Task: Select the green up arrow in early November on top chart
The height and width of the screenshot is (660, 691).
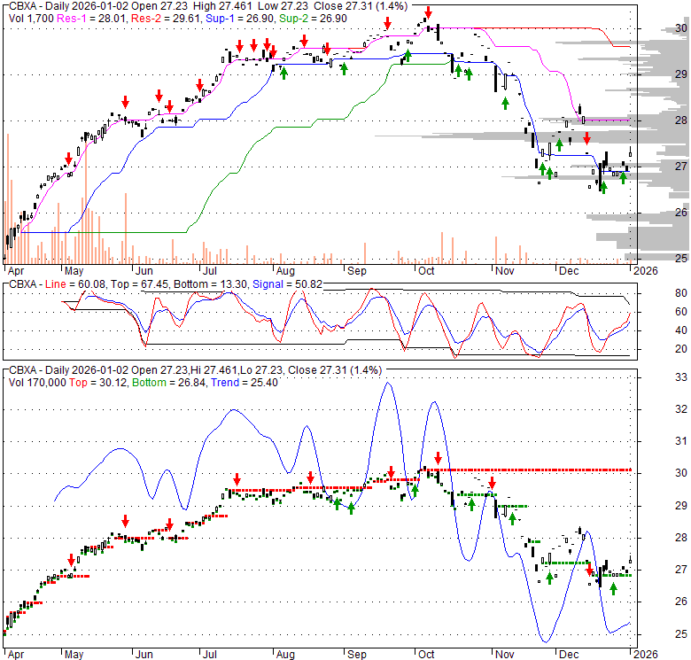Action: click(x=505, y=103)
